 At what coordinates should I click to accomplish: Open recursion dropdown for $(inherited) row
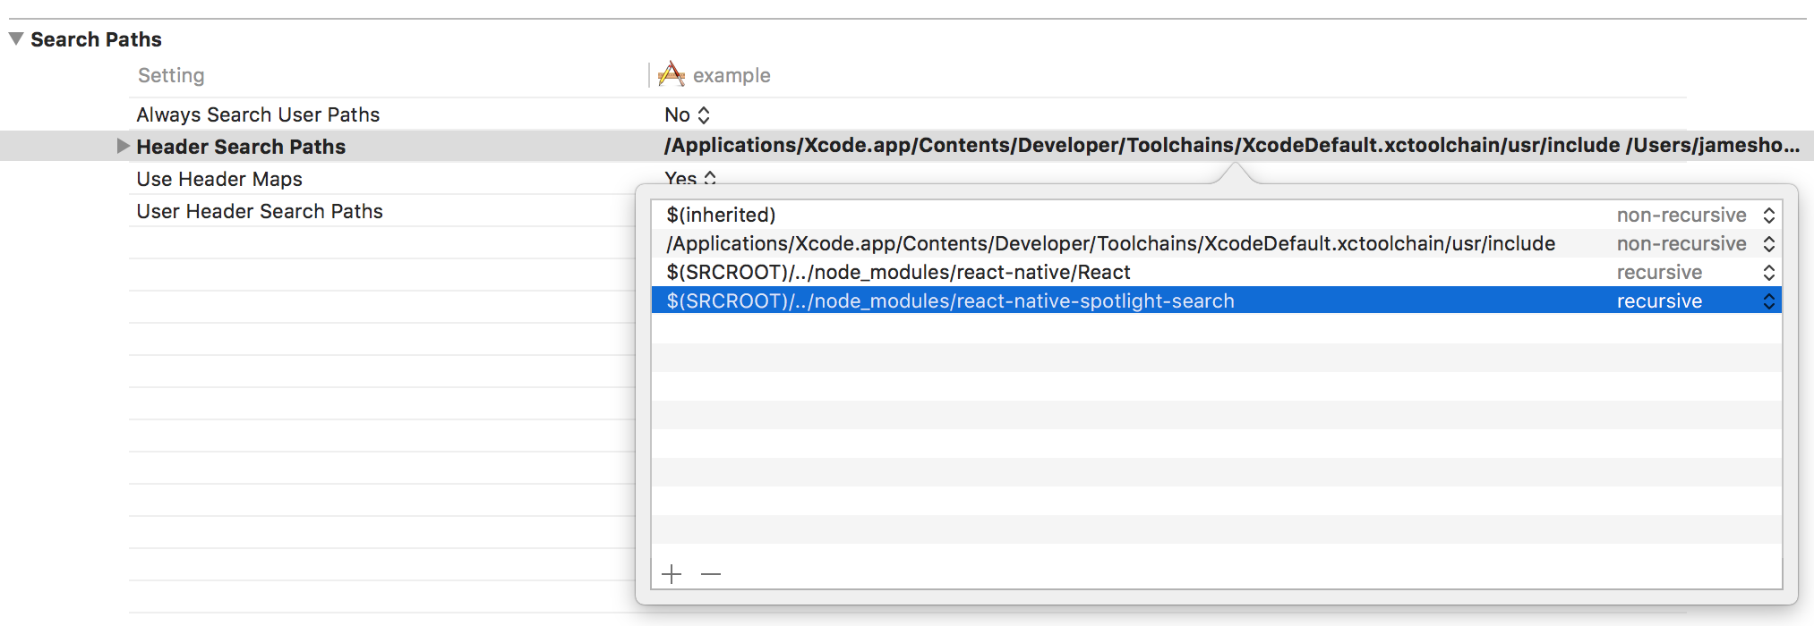tap(1768, 215)
